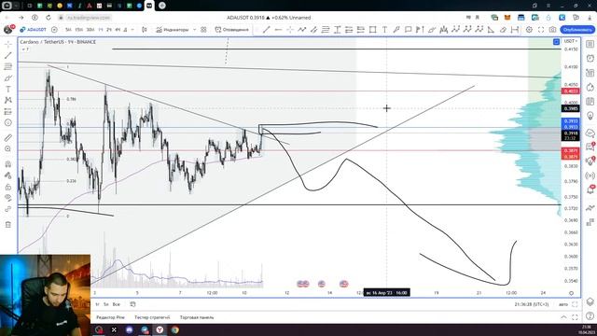Select the daily timeframe

pyautogui.click(x=125, y=30)
